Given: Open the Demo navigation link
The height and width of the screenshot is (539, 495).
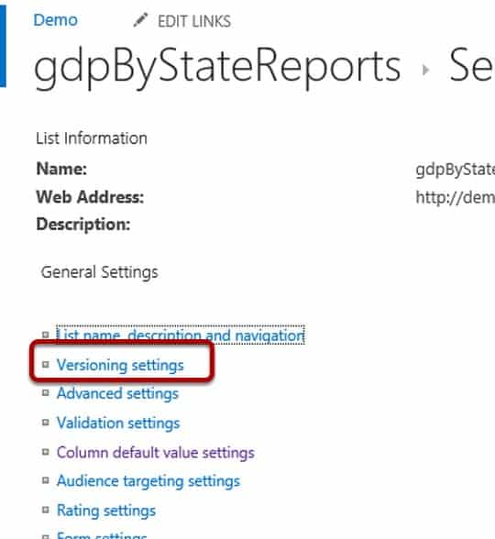Looking at the screenshot, I should [x=55, y=20].
